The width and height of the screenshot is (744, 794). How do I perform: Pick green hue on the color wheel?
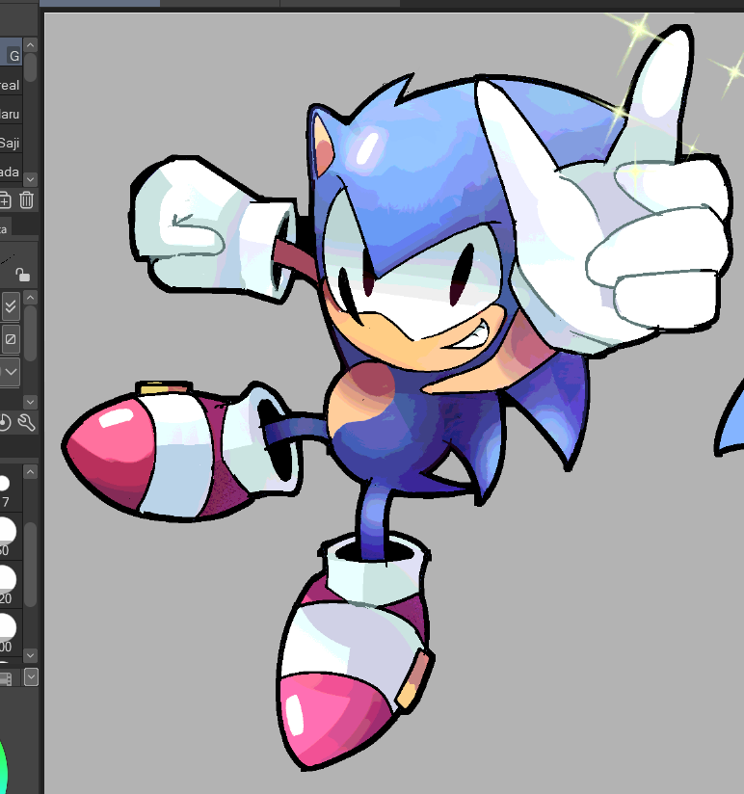3,765
